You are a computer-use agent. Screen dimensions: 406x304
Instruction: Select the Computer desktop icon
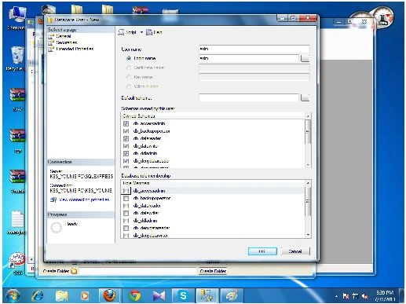pos(16,18)
